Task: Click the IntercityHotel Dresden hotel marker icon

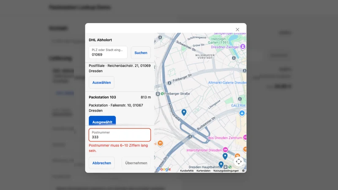Action: pos(225,150)
